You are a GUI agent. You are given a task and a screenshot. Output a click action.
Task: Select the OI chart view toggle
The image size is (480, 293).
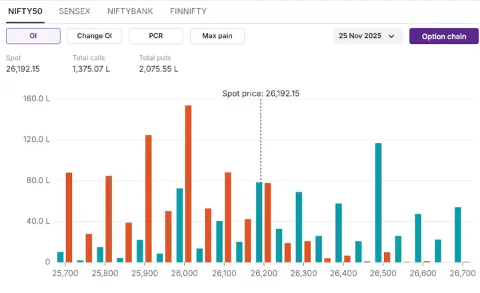(33, 36)
